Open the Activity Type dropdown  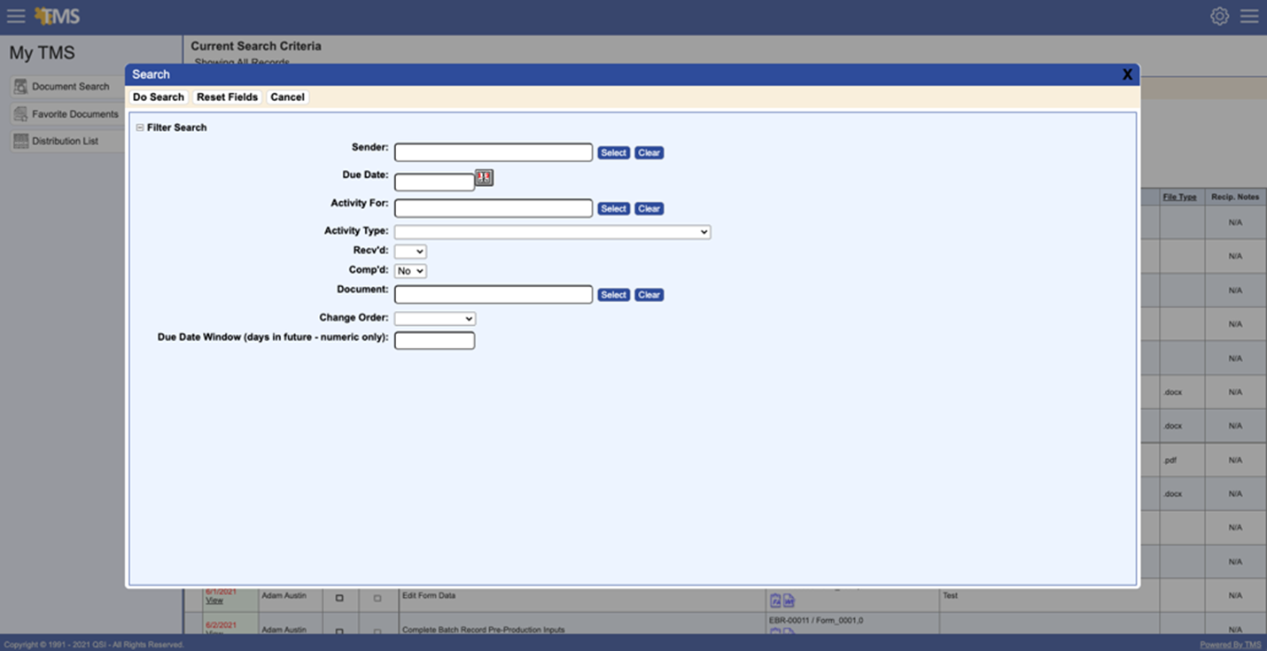click(552, 232)
